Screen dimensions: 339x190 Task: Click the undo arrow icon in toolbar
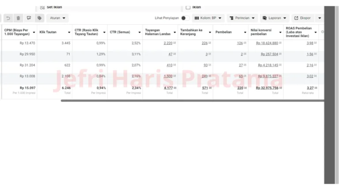[8, 18]
